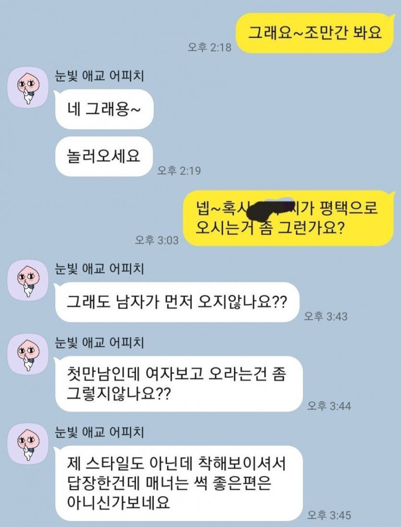Image resolution: width=401 pixels, height=527 pixels.
Task: Open sender name above '첫만남인데' message
Action: click(100, 343)
